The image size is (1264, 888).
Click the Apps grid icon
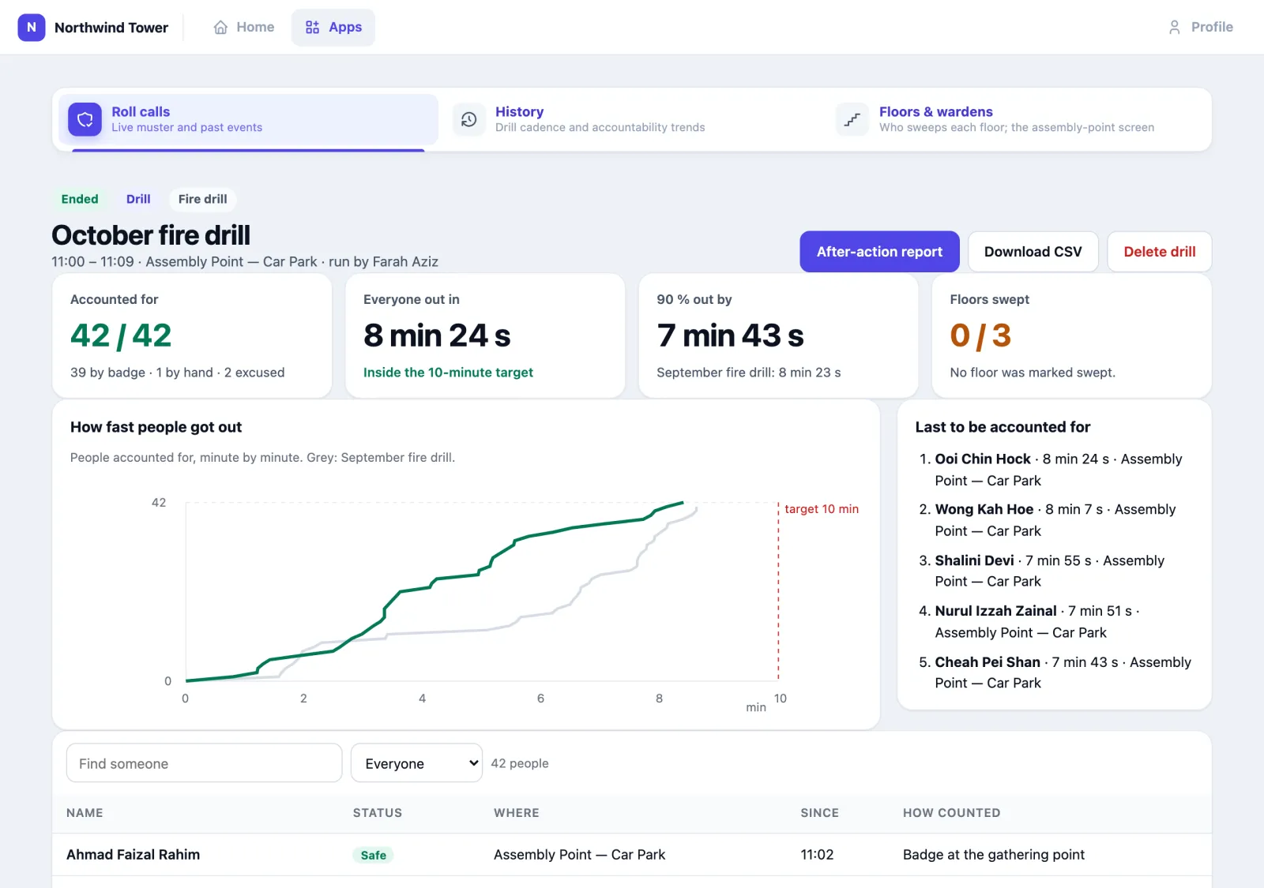pyautogui.click(x=313, y=27)
